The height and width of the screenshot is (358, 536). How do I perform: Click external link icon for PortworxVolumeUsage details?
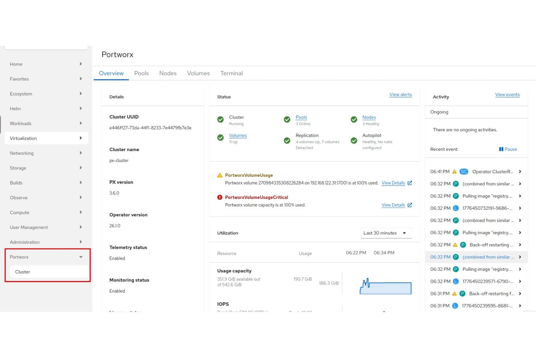click(x=410, y=183)
